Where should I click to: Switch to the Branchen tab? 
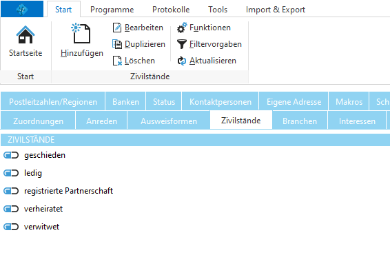click(300, 121)
